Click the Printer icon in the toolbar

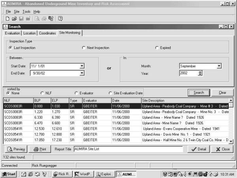44,19
